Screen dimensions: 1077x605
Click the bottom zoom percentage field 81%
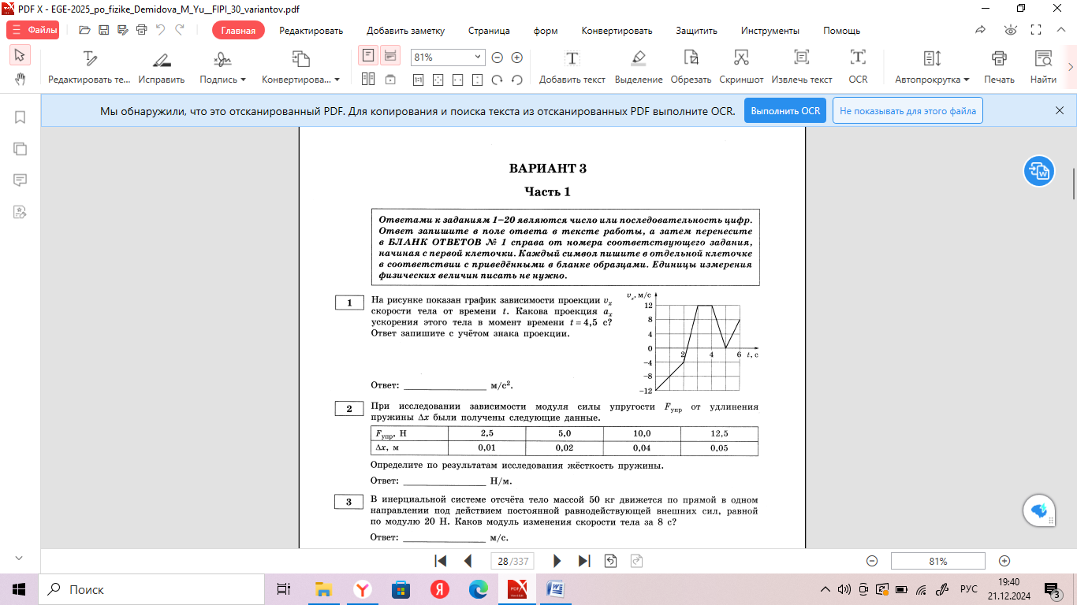click(937, 561)
